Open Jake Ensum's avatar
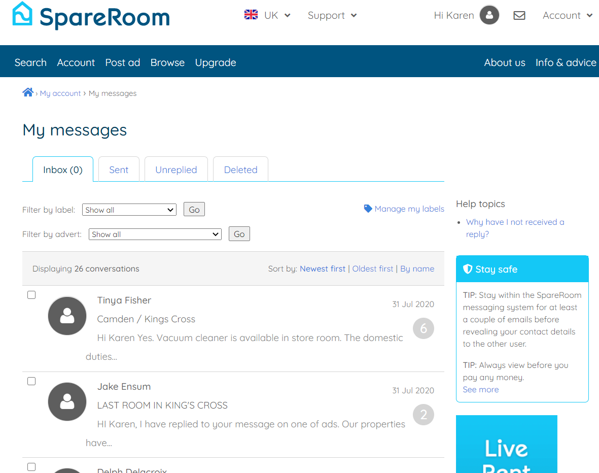 [x=67, y=401]
